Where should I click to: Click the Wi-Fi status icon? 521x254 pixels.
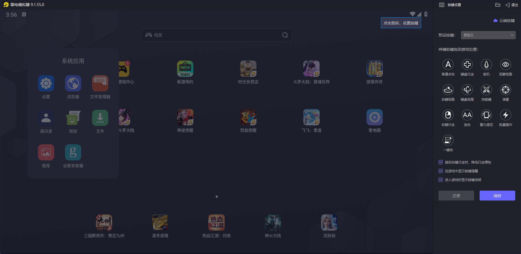coord(412,14)
